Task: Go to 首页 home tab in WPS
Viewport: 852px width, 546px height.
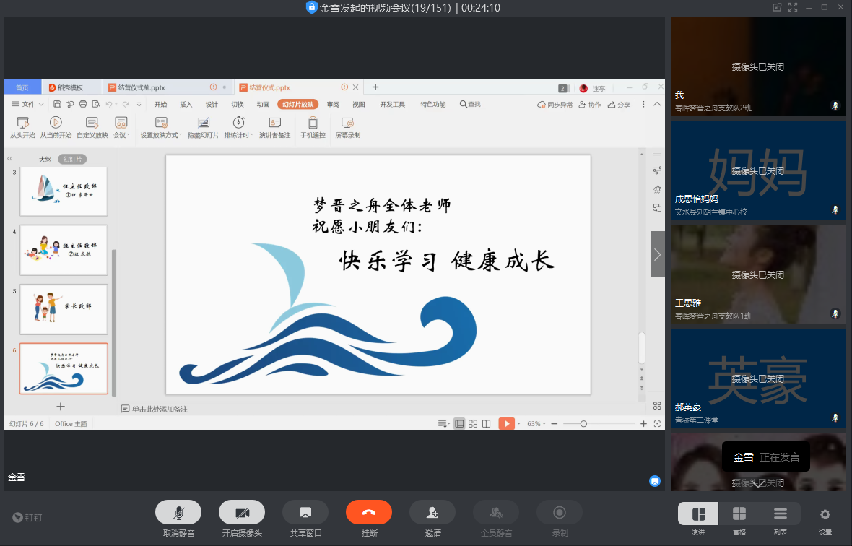Action: coord(22,87)
